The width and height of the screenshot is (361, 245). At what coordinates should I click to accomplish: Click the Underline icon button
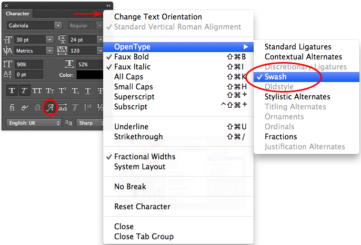pos(88,91)
